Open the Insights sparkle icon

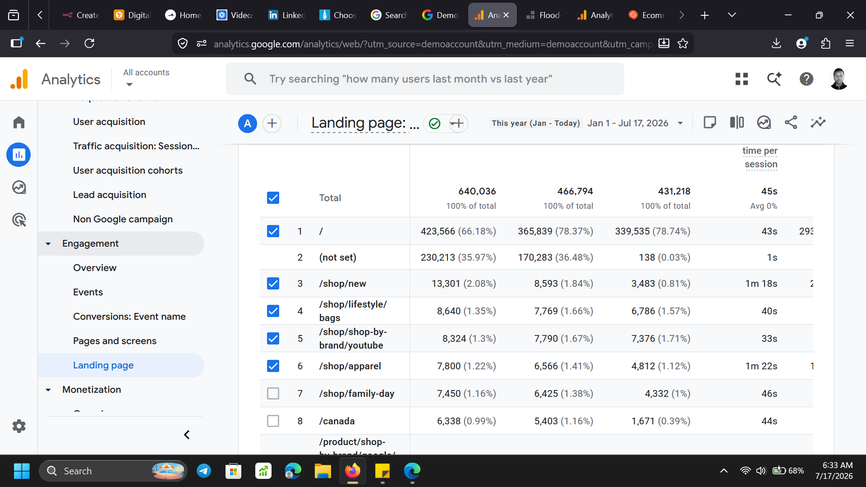[x=818, y=122]
